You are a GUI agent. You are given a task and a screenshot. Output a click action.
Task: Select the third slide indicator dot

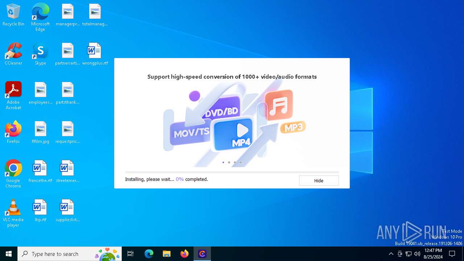click(x=235, y=162)
